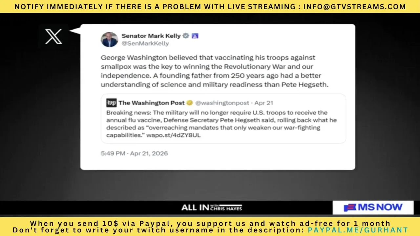
Task: Click The Washington Post logo icon
Action: tap(111, 103)
